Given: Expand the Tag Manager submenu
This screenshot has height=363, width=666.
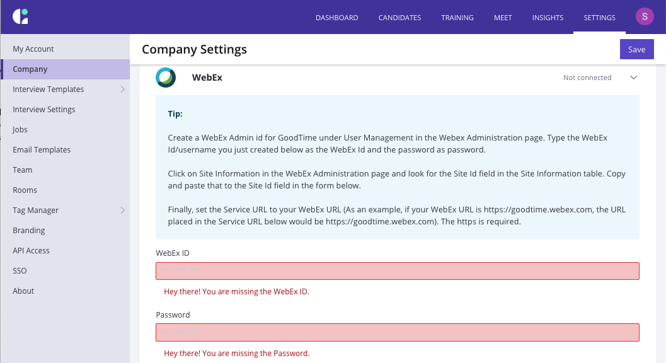Looking at the screenshot, I should [x=122, y=210].
